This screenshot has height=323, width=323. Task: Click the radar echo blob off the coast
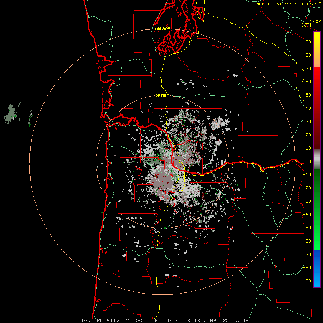[x=10, y=114]
